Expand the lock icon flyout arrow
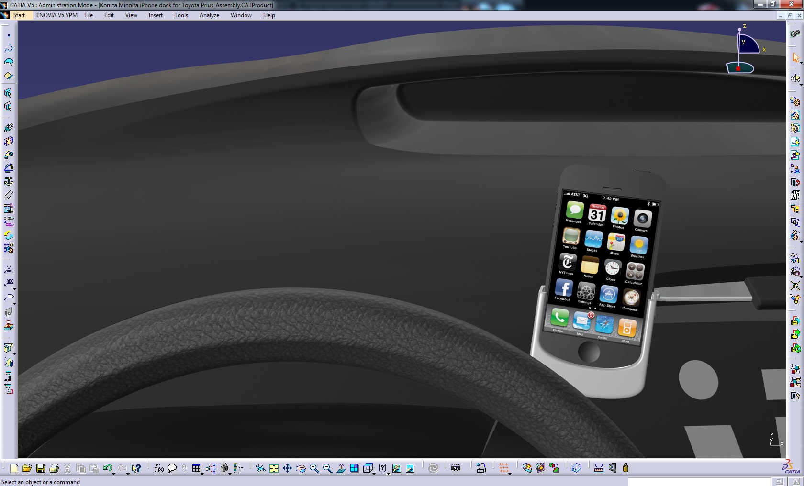The width and height of the screenshot is (804, 486). tap(230, 474)
